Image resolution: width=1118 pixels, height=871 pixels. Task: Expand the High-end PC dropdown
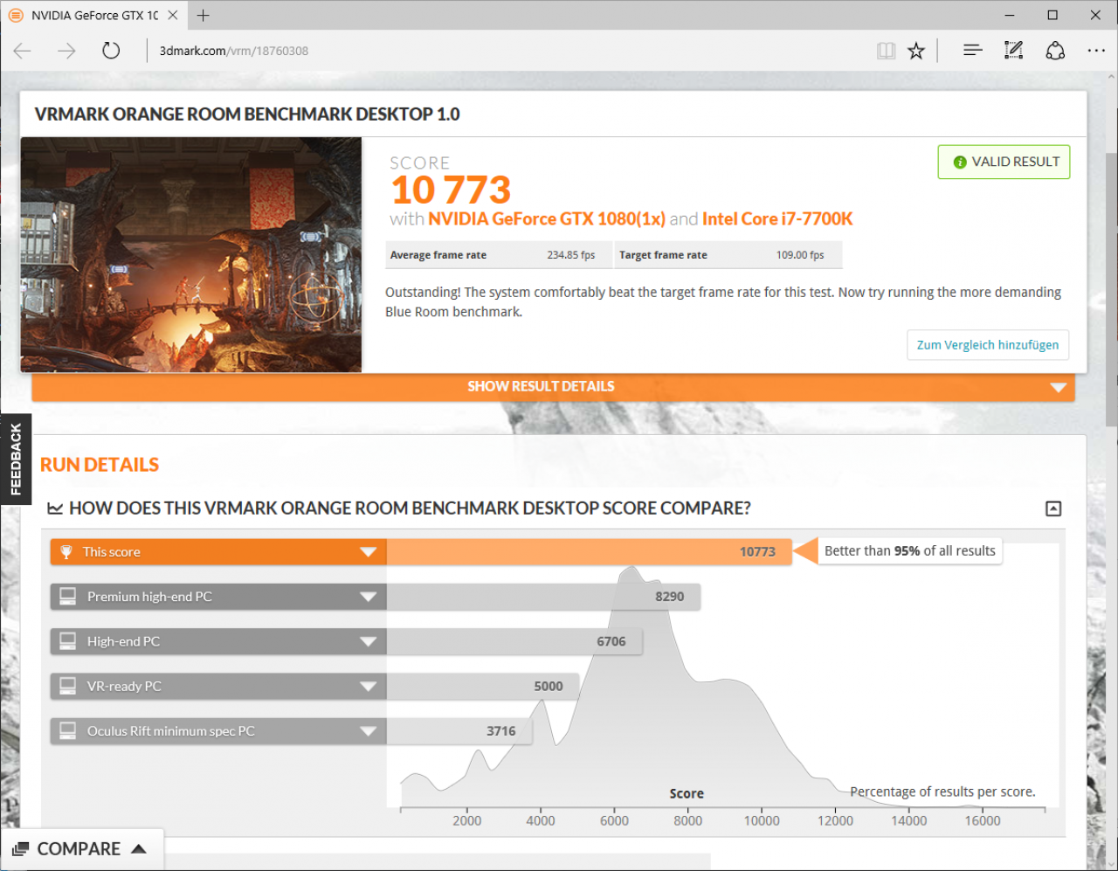[x=368, y=641]
